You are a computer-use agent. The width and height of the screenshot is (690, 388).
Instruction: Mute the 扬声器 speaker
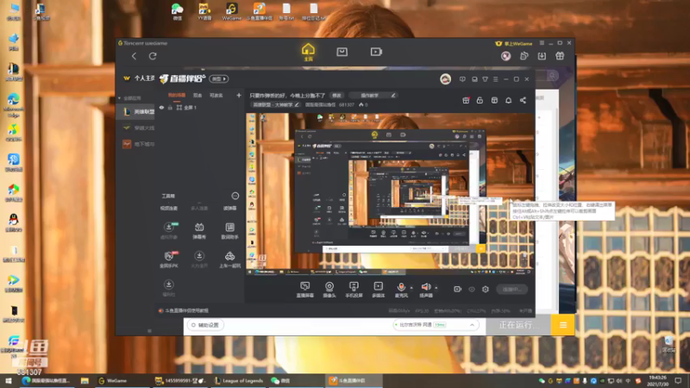tap(426, 290)
